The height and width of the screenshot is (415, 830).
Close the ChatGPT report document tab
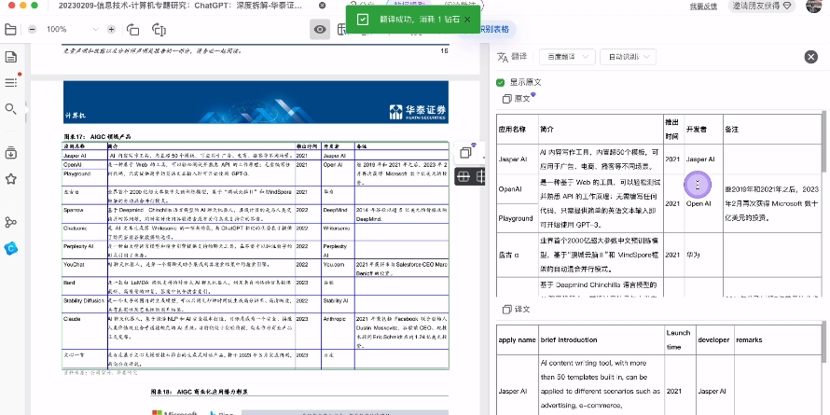click(323, 6)
